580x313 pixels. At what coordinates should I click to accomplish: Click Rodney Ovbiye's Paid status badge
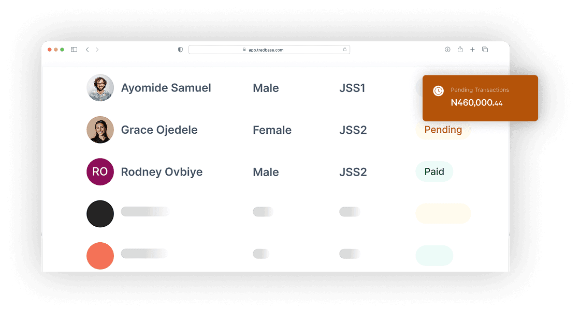click(x=434, y=172)
